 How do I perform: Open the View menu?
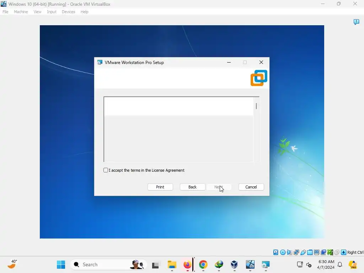37,12
